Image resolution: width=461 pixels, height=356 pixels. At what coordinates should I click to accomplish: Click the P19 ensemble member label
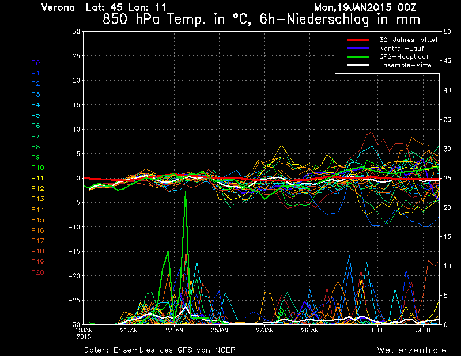(37, 262)
